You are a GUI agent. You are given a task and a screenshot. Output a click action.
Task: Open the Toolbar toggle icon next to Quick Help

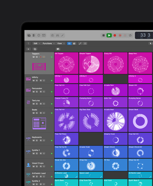[44, 35]
